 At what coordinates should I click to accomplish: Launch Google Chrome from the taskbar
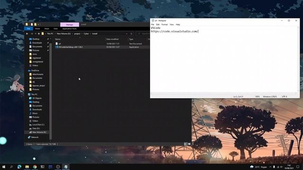[35, 167]
